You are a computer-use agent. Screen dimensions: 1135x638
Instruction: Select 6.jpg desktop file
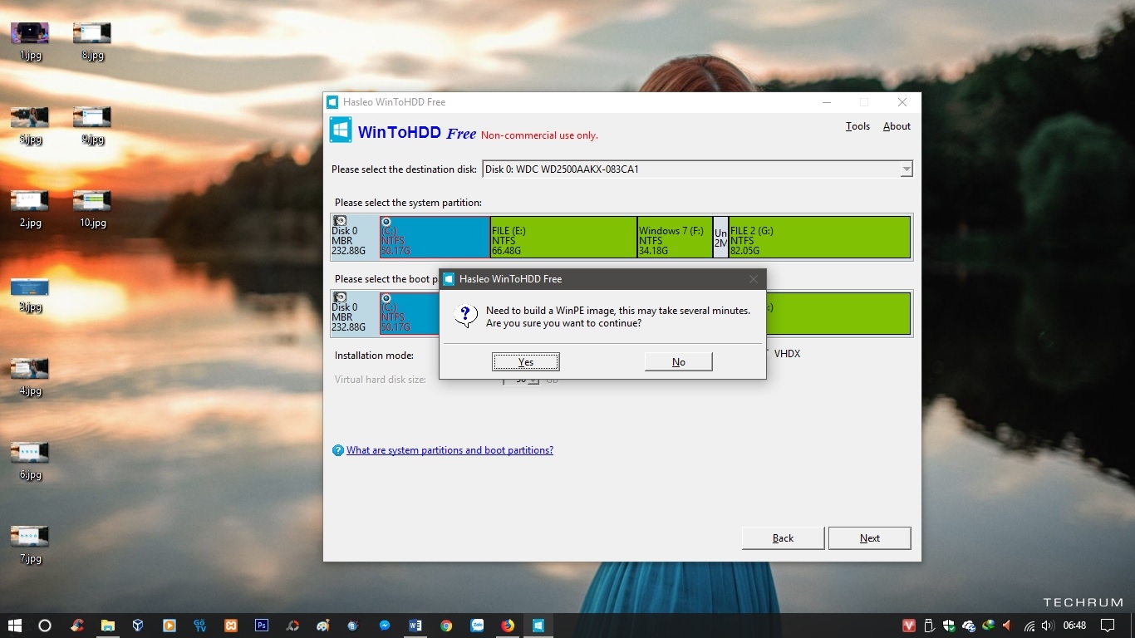pyautogui.click(x=30, y=460)
